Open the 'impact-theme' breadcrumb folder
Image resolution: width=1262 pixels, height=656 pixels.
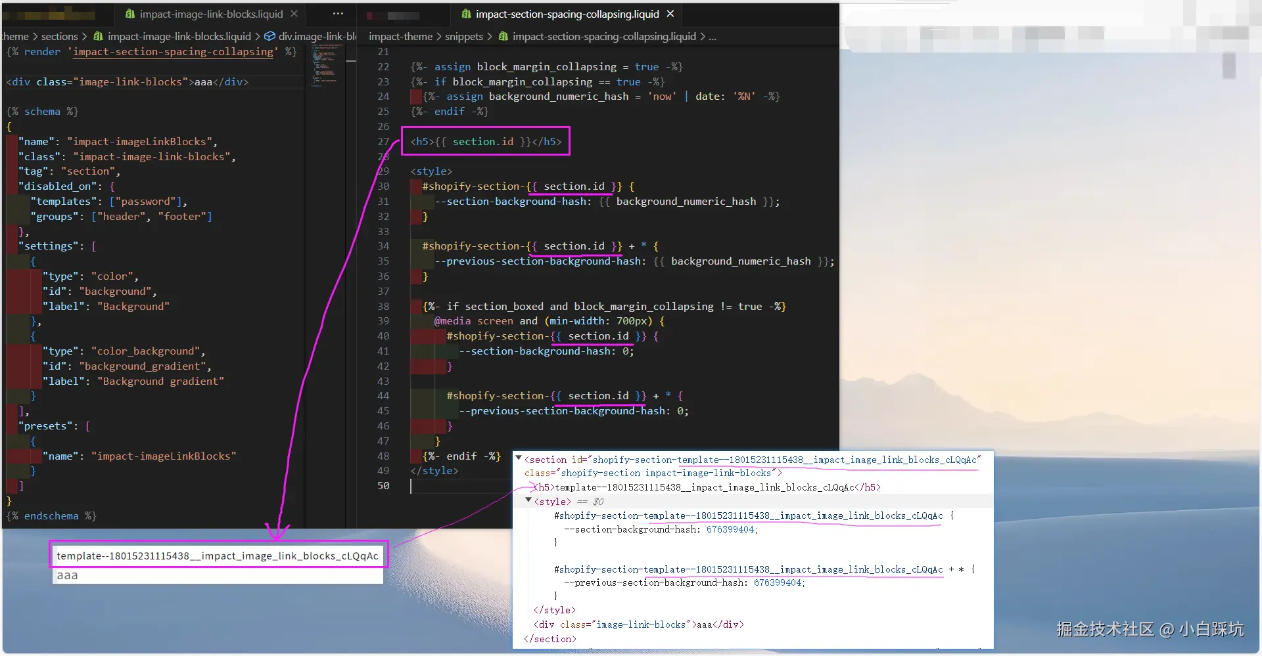[x=400, y=36]
